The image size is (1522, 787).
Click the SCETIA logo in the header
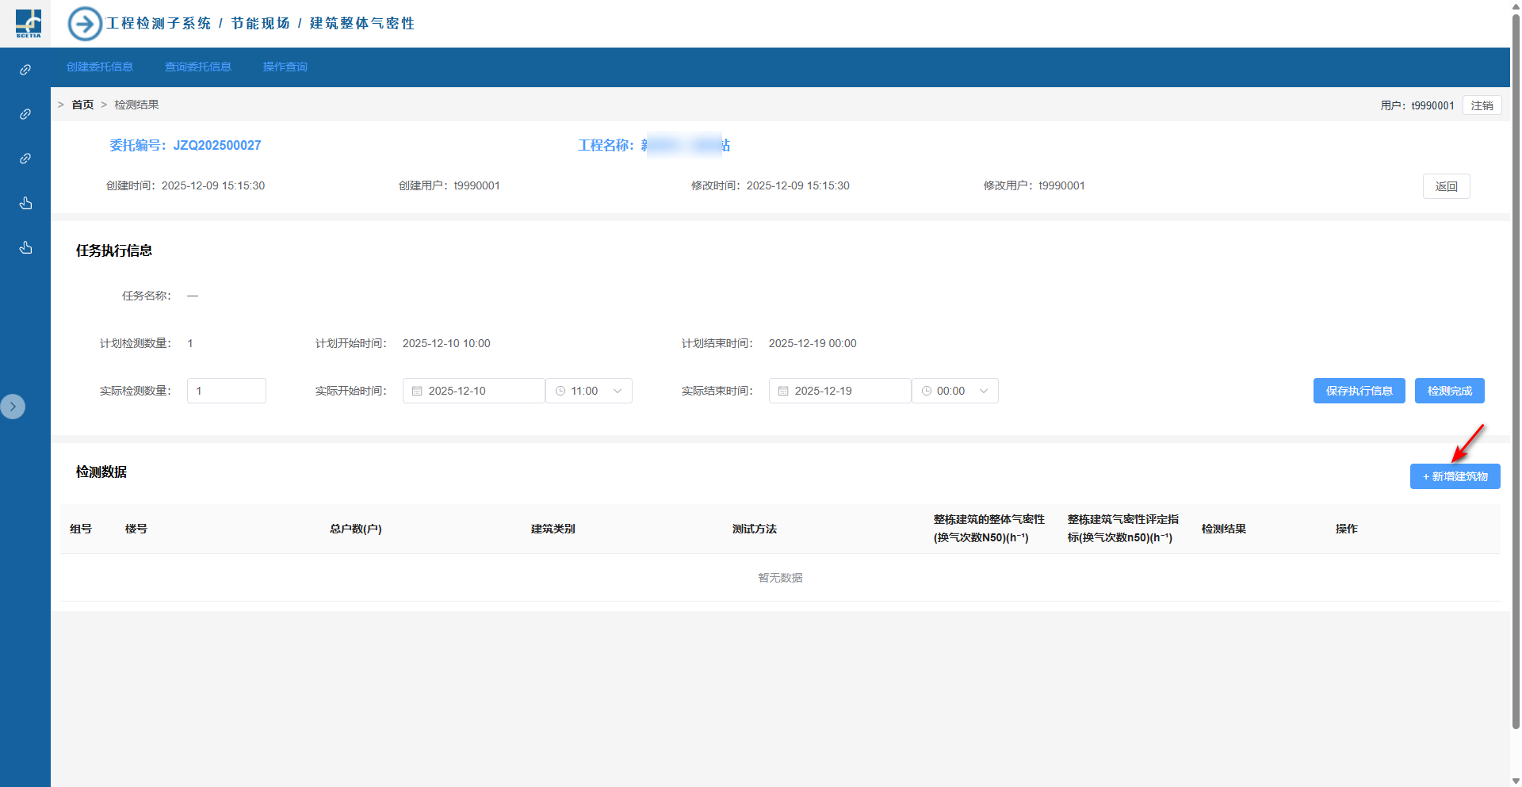(29, 23)
